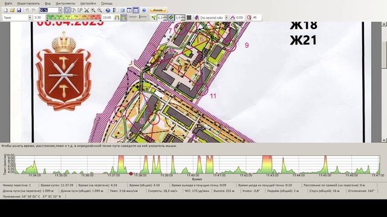The width and height of the screenshot is (387, 217).
Task: Toggle the bottom panel visibility icon
Action: [x=135, y=10]
